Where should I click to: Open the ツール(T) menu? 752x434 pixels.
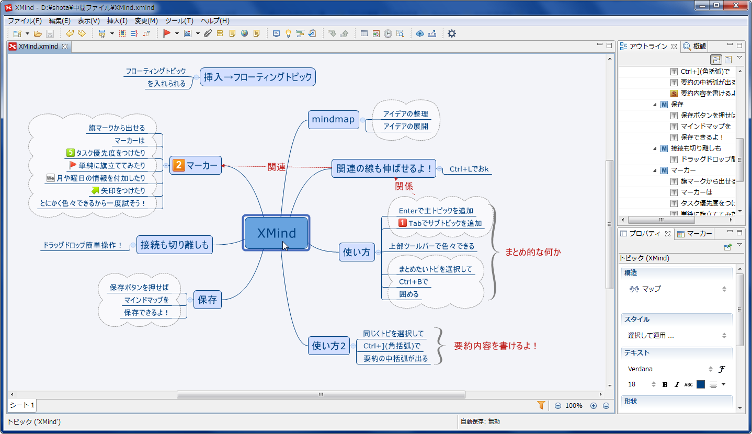click(179, 21)
